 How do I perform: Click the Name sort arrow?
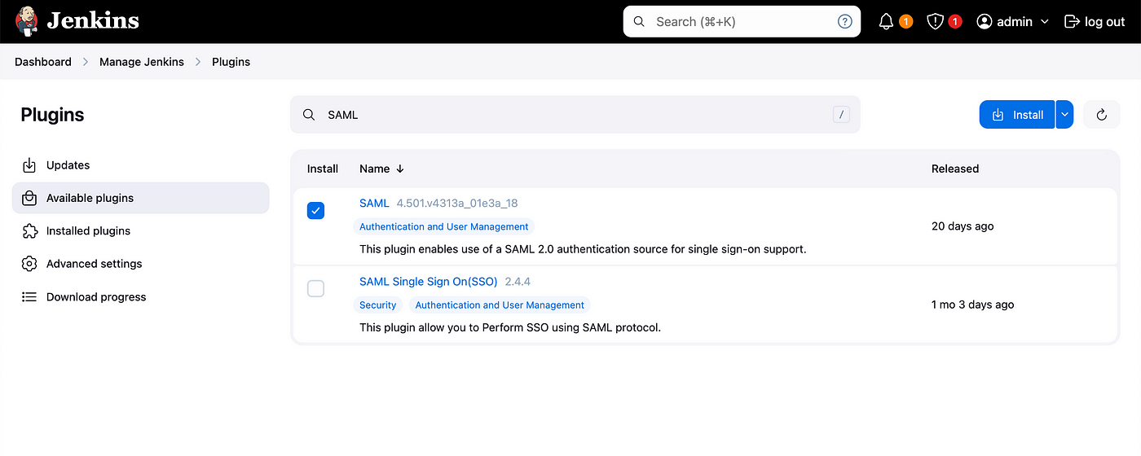[400, 169]
